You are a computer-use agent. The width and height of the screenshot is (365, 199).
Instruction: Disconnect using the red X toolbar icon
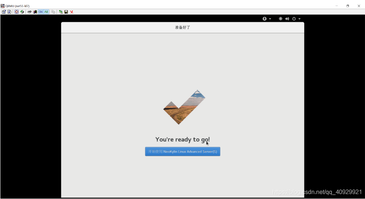click(72, 12)
